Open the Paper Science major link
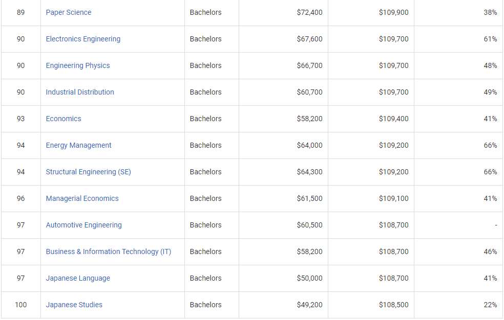 69,12
